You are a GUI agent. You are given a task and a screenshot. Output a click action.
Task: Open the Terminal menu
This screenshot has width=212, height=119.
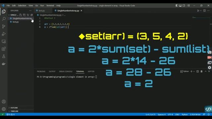coord(50,6)
